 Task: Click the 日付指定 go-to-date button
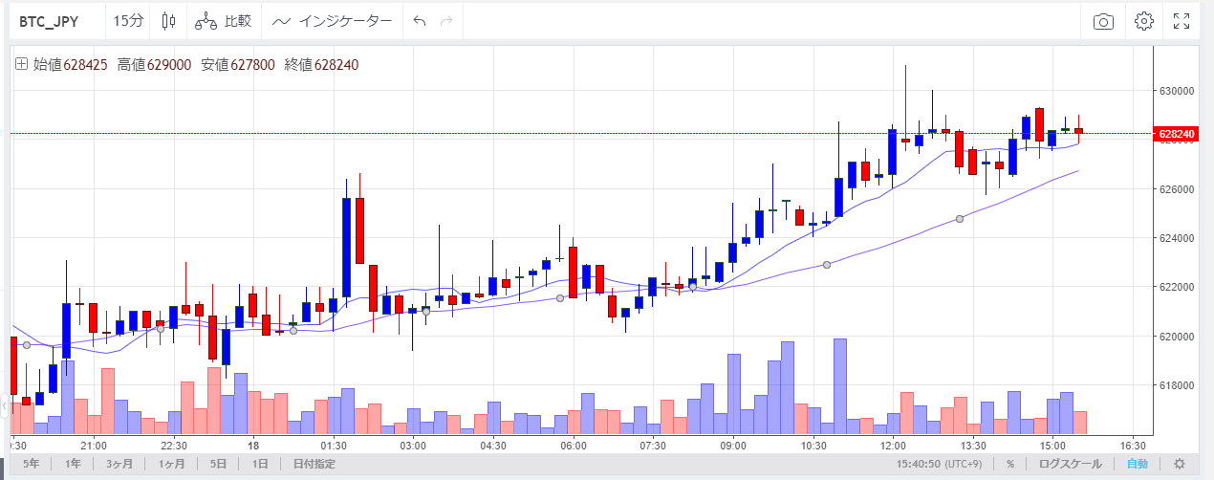314,464
